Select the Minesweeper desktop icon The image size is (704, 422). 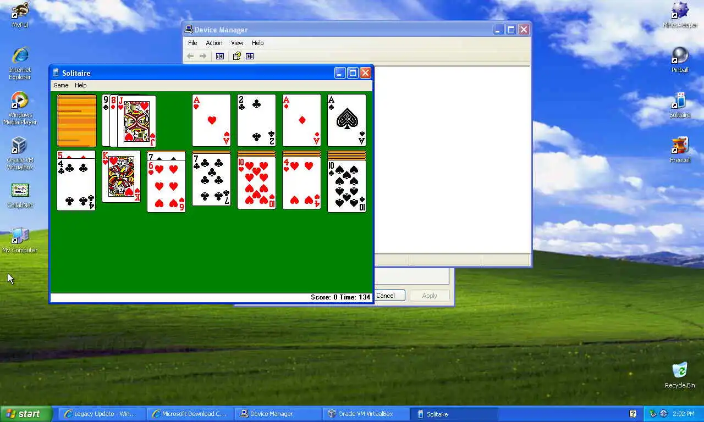[x=680, y=15]
